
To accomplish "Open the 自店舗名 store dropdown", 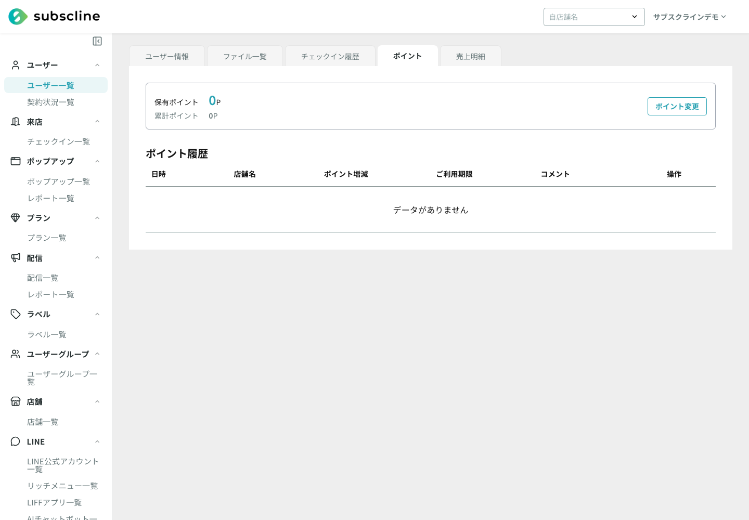I will 594,17.
